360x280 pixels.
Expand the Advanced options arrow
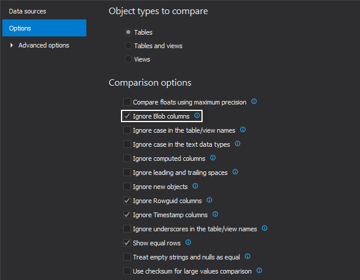tap(12, 45)
